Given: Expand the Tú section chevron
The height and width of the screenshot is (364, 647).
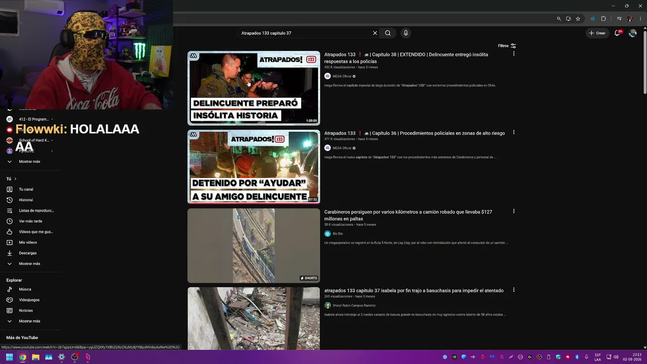Looking at the screenshot, I should pyautogui.click(x=16, y=179).
